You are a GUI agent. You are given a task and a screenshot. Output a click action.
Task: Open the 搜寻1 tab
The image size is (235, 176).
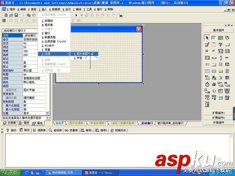86,130
